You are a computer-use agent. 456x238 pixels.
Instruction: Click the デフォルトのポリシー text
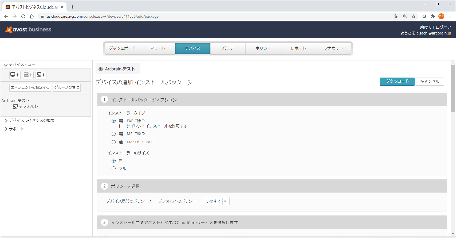(177, 201)
